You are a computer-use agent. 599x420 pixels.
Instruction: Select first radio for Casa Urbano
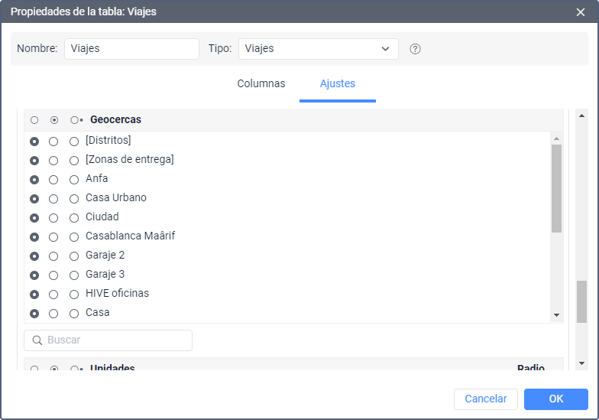[x=34, y=199]
